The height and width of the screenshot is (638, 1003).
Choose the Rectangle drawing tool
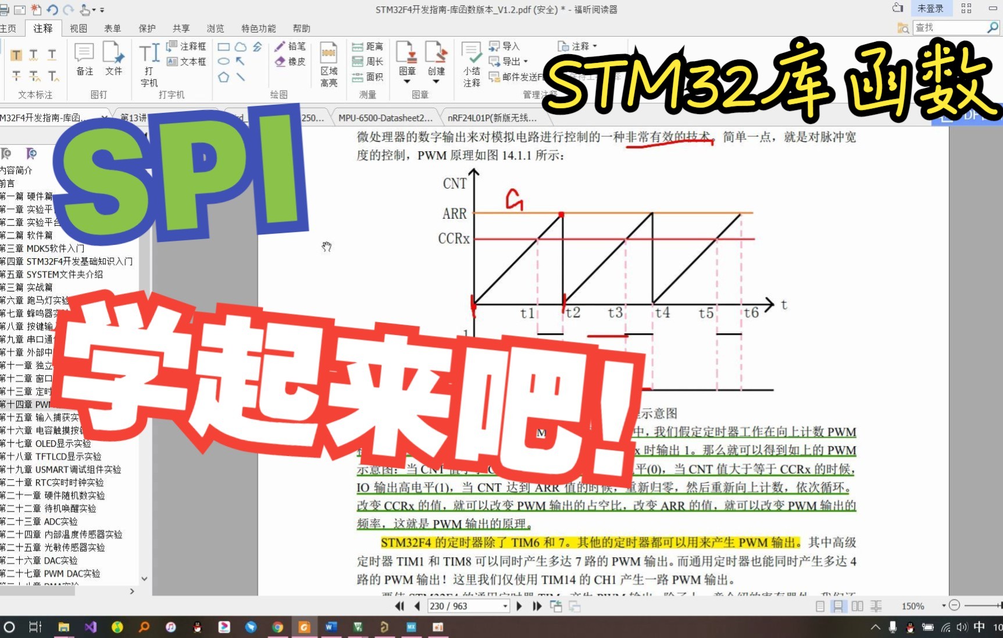pos(223,47)
